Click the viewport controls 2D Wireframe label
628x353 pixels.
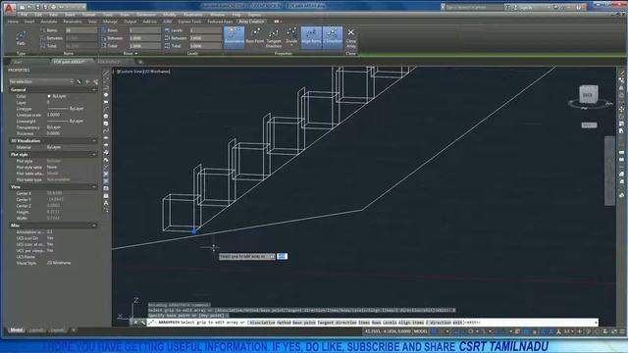point(157,72)
